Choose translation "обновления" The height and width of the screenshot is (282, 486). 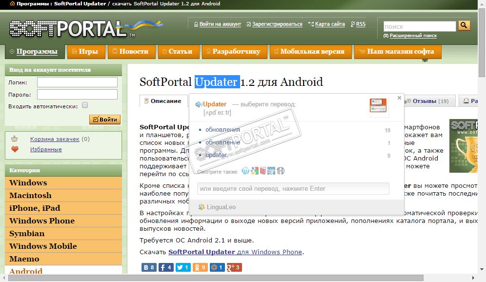tap(223, 130)
